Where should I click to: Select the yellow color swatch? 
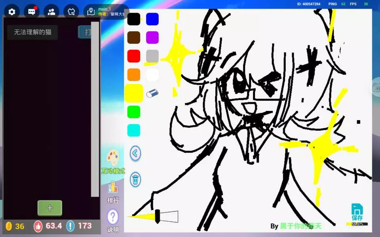tap(134, 93)
